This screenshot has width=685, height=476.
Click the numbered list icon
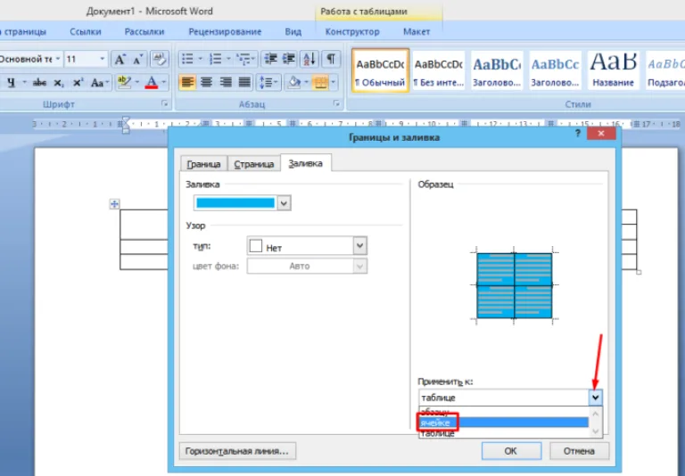point(215,59)
